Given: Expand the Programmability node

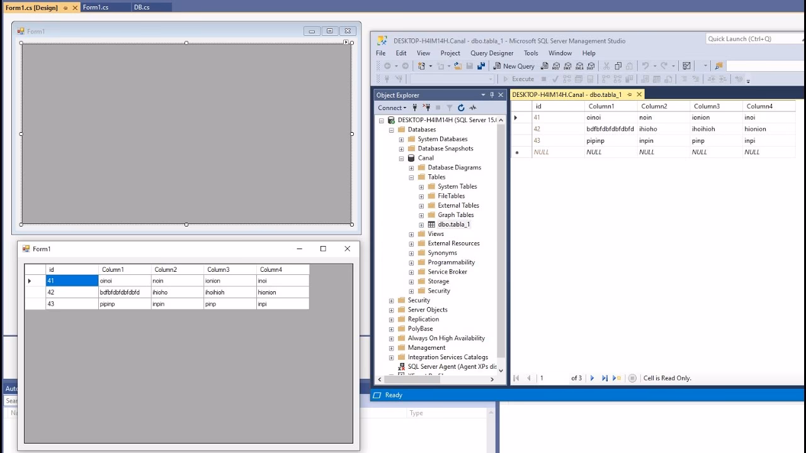Looking at the screenshot, I should pyautogui.click(x=411, y=262).
